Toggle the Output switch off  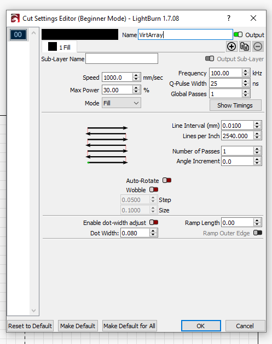(x=238, y=34)
